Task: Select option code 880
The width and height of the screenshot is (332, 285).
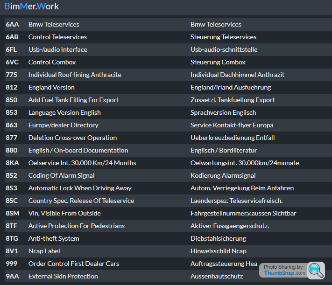Action: pyautogui.click(x=11, y=150)
